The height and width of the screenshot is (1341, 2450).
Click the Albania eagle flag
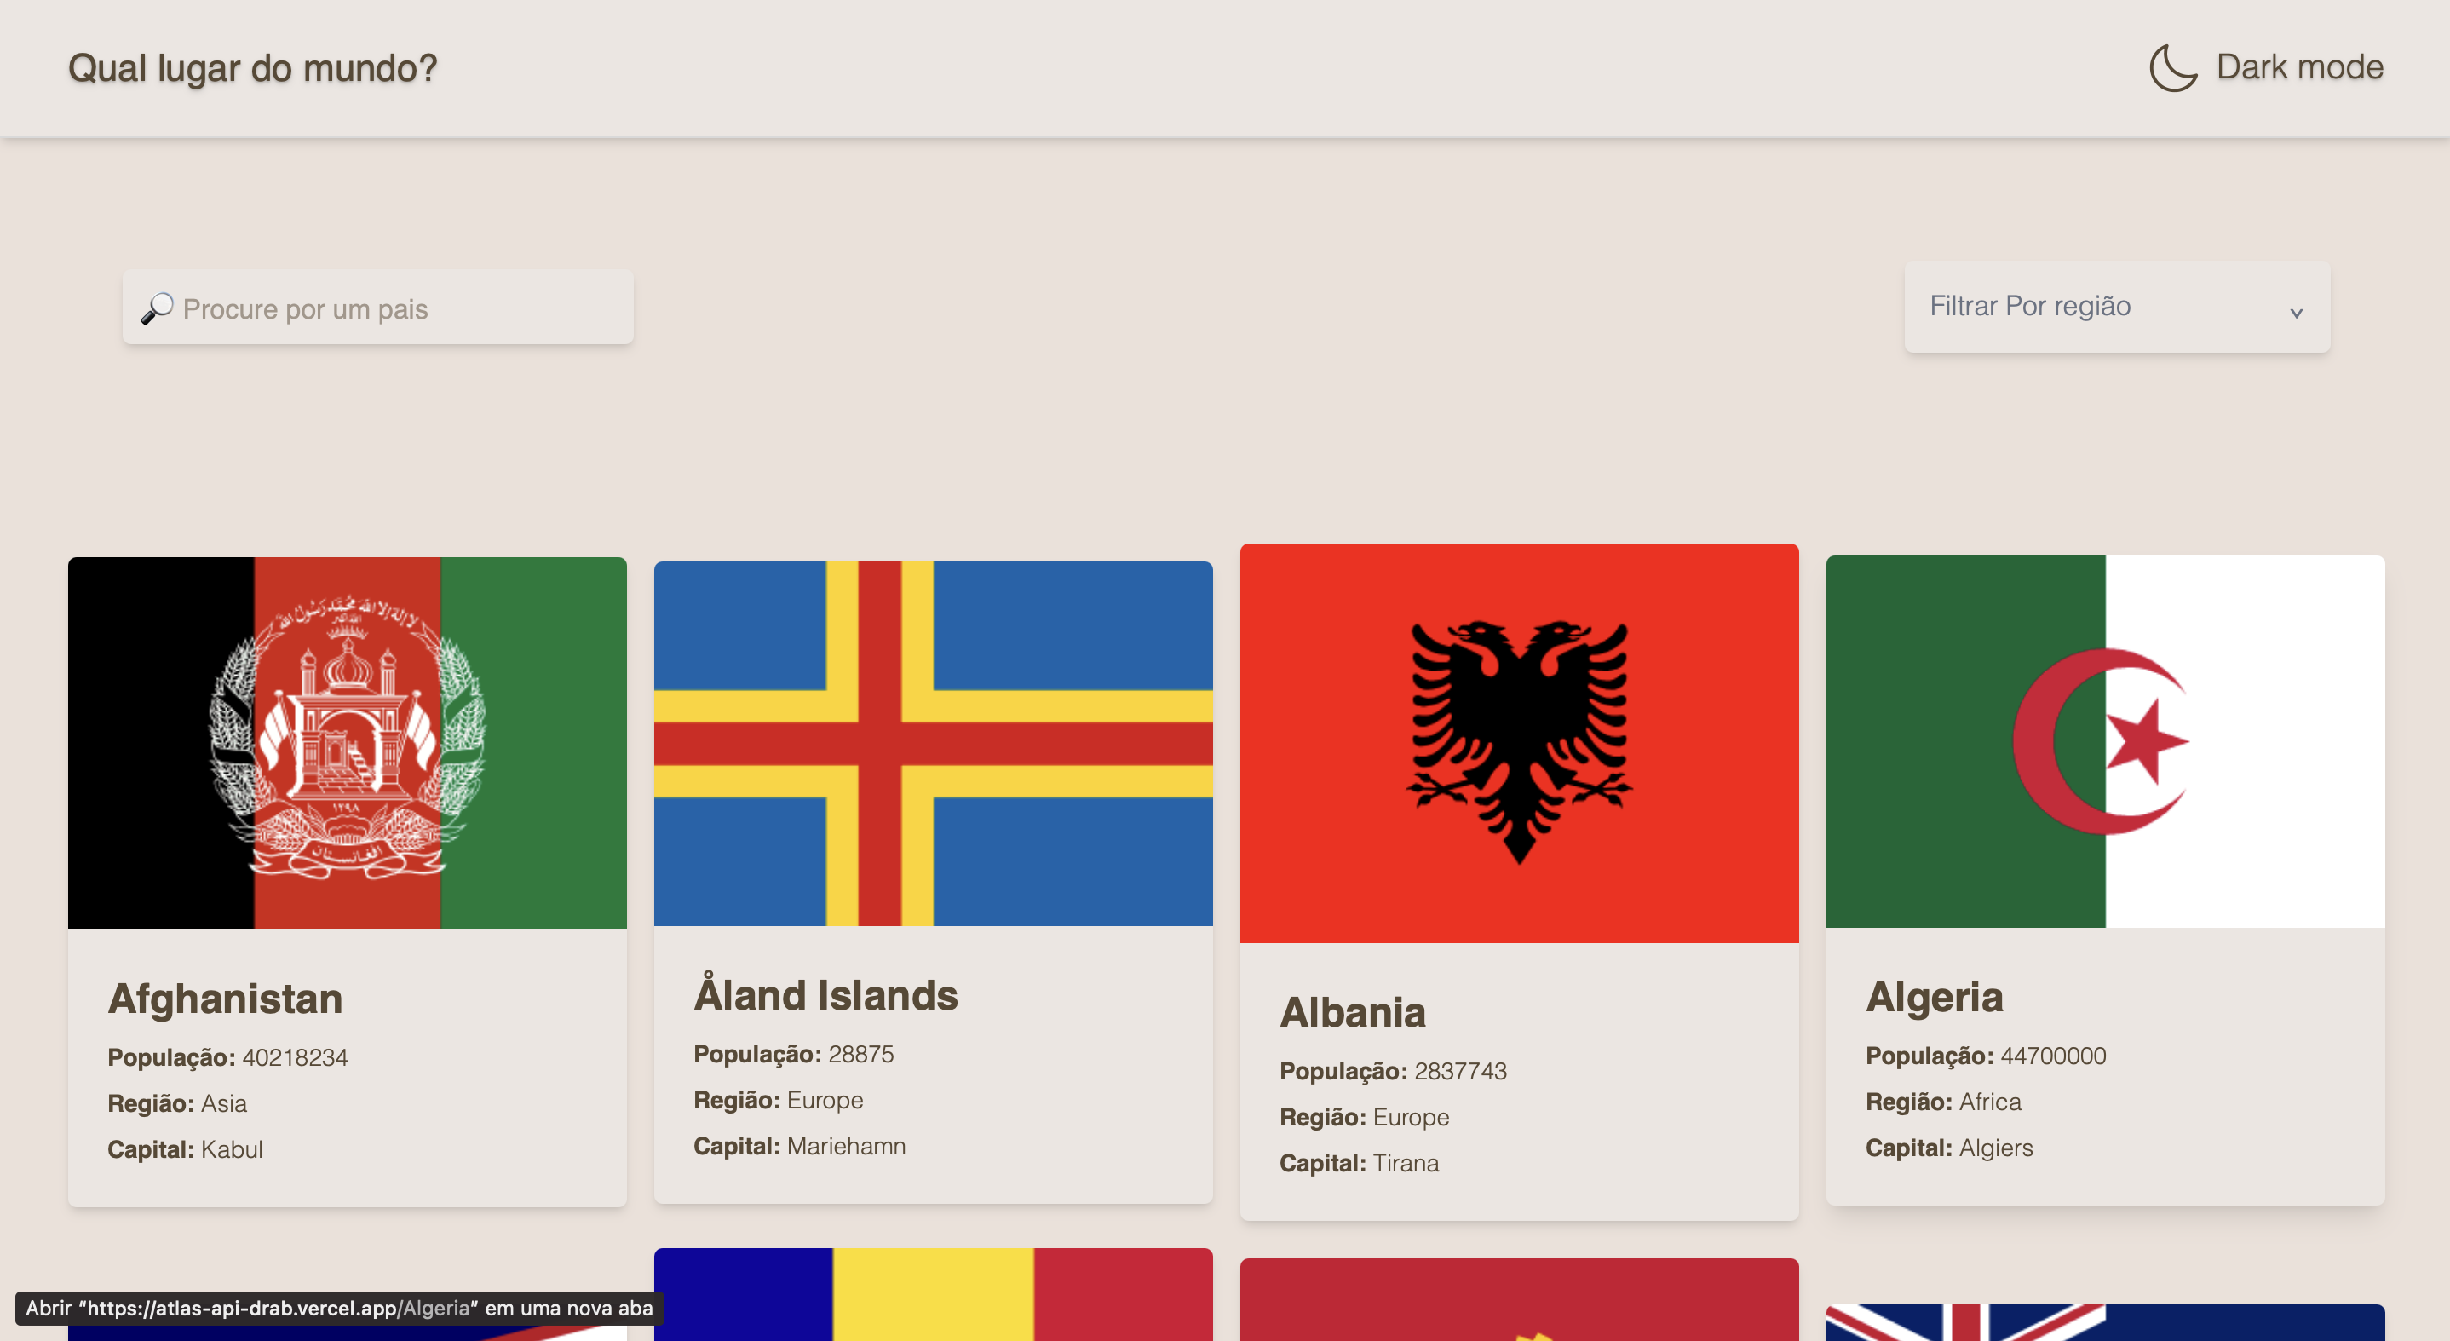click(x=1519, y=743)
